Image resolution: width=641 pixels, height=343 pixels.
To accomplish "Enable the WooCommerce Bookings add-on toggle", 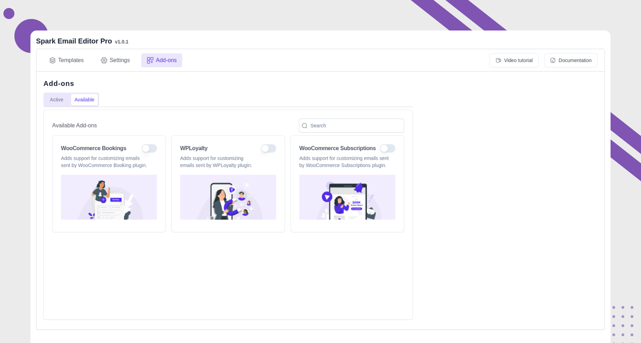I will point(149,148).
